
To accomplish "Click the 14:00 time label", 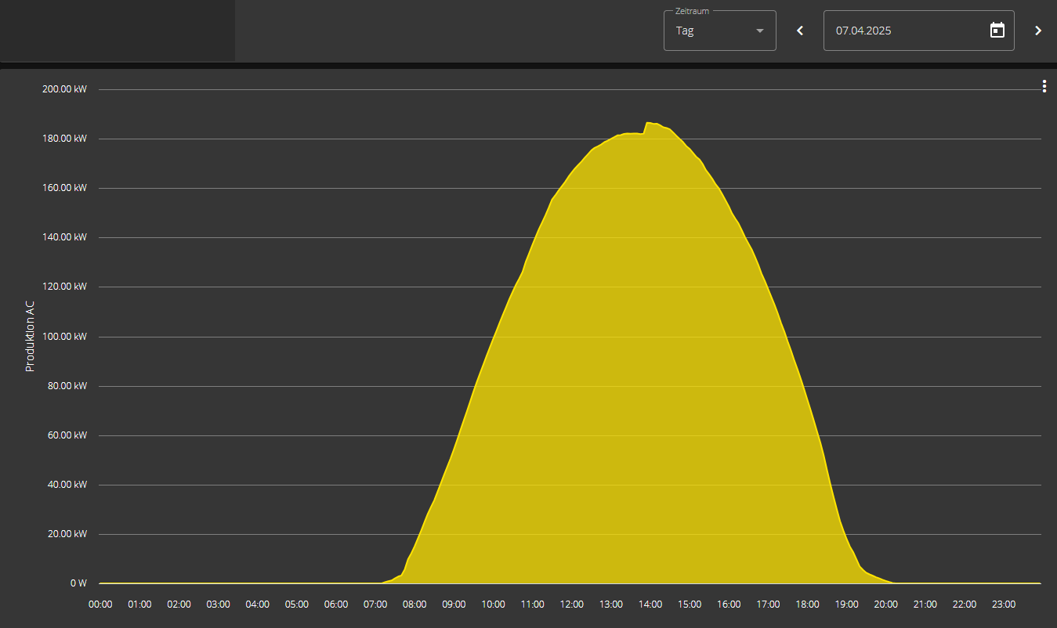I will tap(650, 605).
